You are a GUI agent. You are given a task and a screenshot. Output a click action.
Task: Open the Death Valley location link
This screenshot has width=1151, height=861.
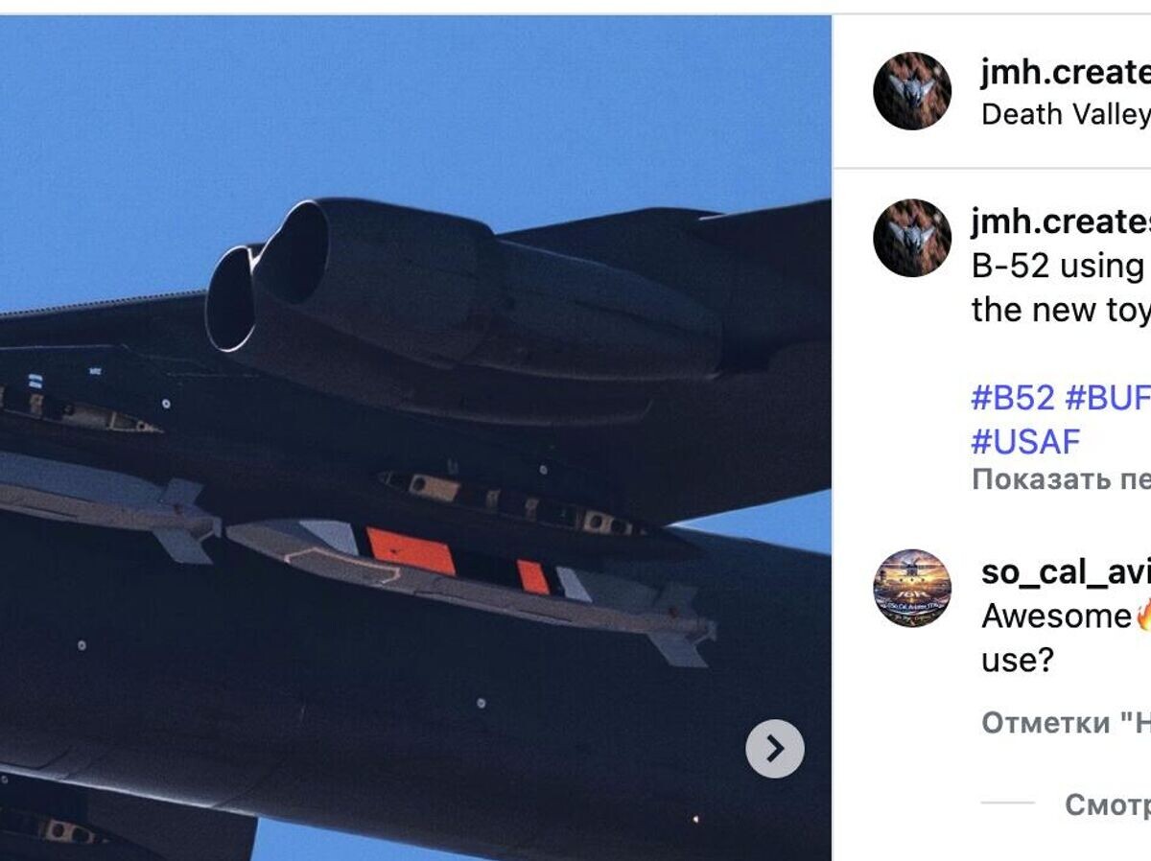tap(1066, 114)
